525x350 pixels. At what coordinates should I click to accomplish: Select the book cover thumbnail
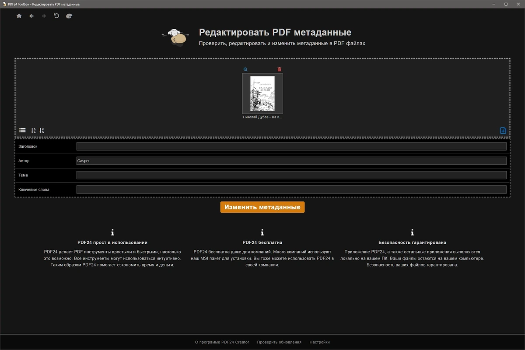[262, 94]
